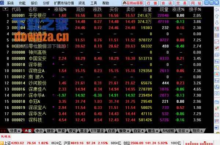Click the left back arrow icon in sidebar
This screenshot has width=220, height=145.
click(x=217, y=10)
